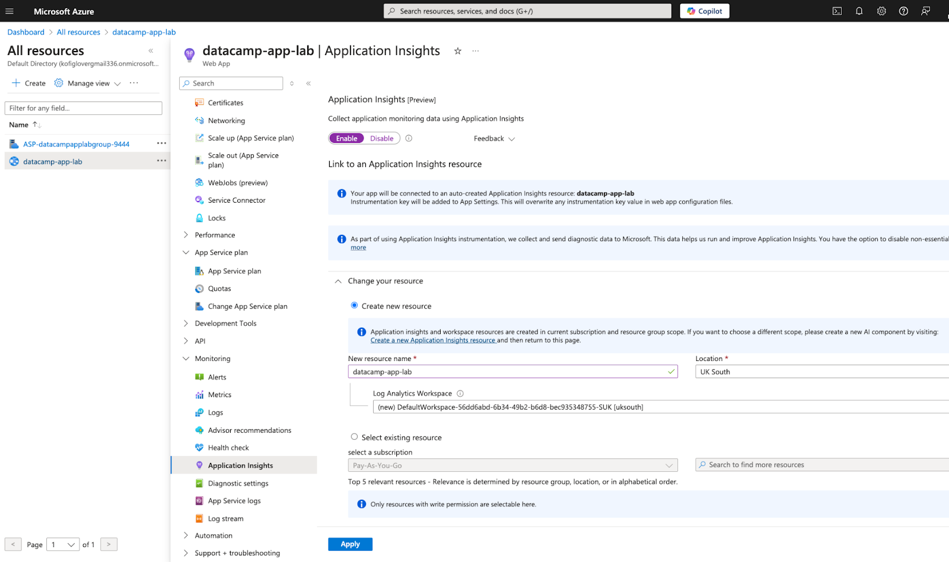Click the Log Analytics Workspace info icon
The height and width of the screenshot is (562, 949).
460,394
